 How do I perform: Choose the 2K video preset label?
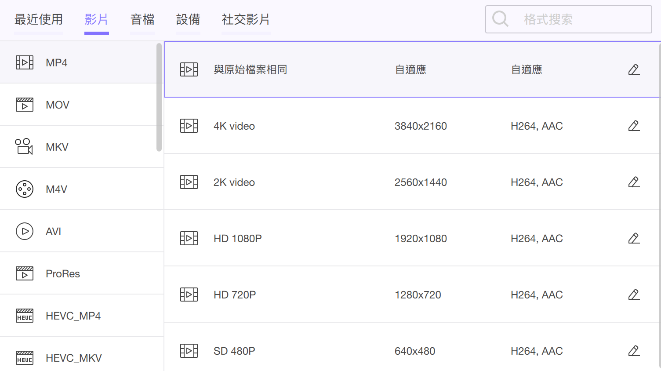click(234, 182)
